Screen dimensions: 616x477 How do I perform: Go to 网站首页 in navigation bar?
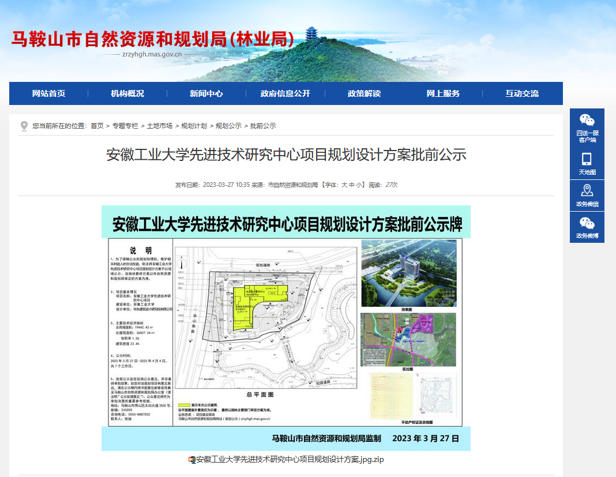pos(48,93)
